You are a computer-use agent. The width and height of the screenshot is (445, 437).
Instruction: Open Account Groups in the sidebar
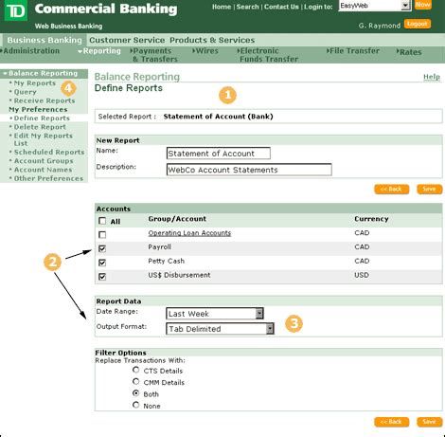44,161
